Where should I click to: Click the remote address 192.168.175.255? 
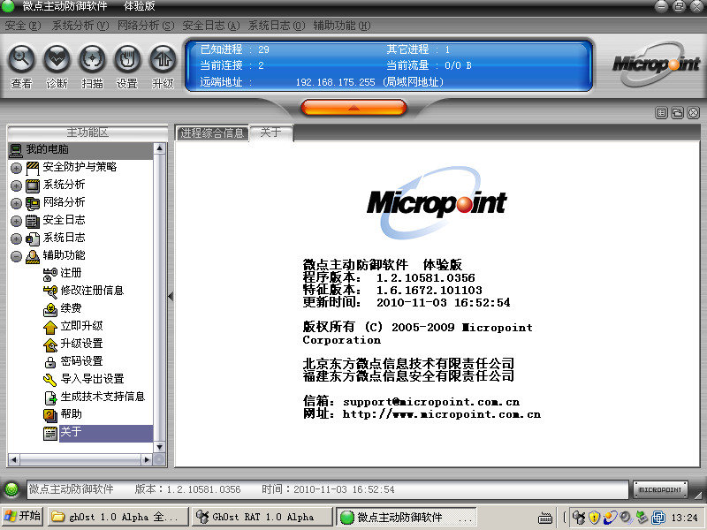(335, 82)
